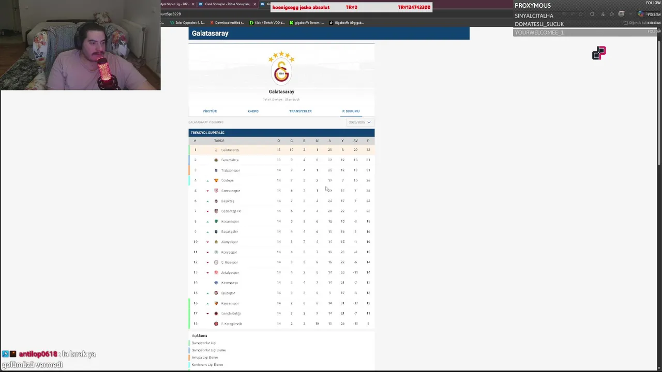Image resolution: width=662 pixels, height=372 pixels.
Task: Click the Avrupa Ligi Eleme legend entry
Action: 205,358
